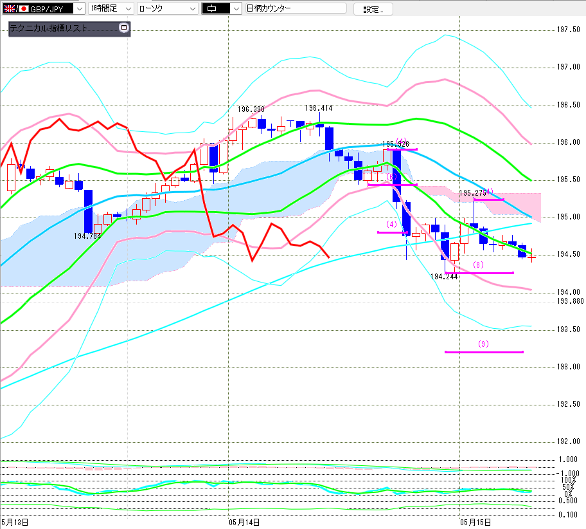Click the 196.00 price axis label
This screenshot has height=529, width=586.
tap(569, 142)
